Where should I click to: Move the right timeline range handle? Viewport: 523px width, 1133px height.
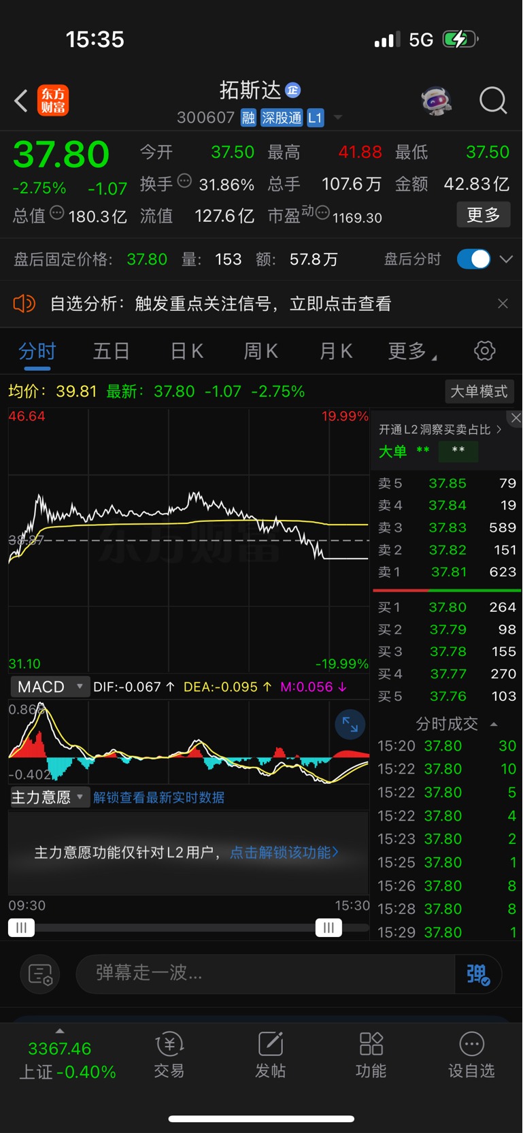coord(328,927)
